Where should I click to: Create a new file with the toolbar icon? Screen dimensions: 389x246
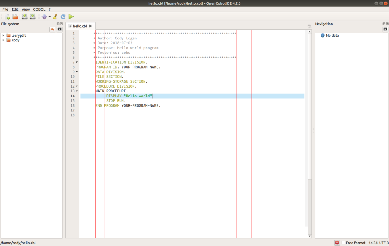[x=7, y=17]
